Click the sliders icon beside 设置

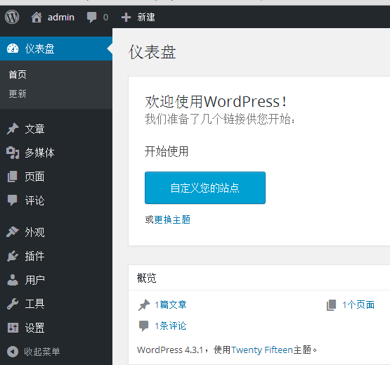[13, 328]
